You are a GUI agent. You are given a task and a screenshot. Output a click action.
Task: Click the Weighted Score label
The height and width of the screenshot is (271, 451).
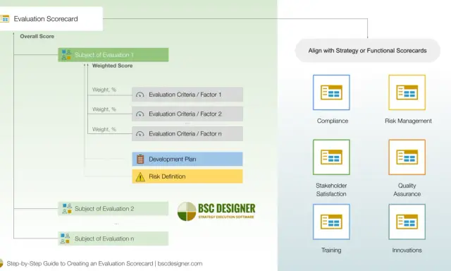click(113, 66)
